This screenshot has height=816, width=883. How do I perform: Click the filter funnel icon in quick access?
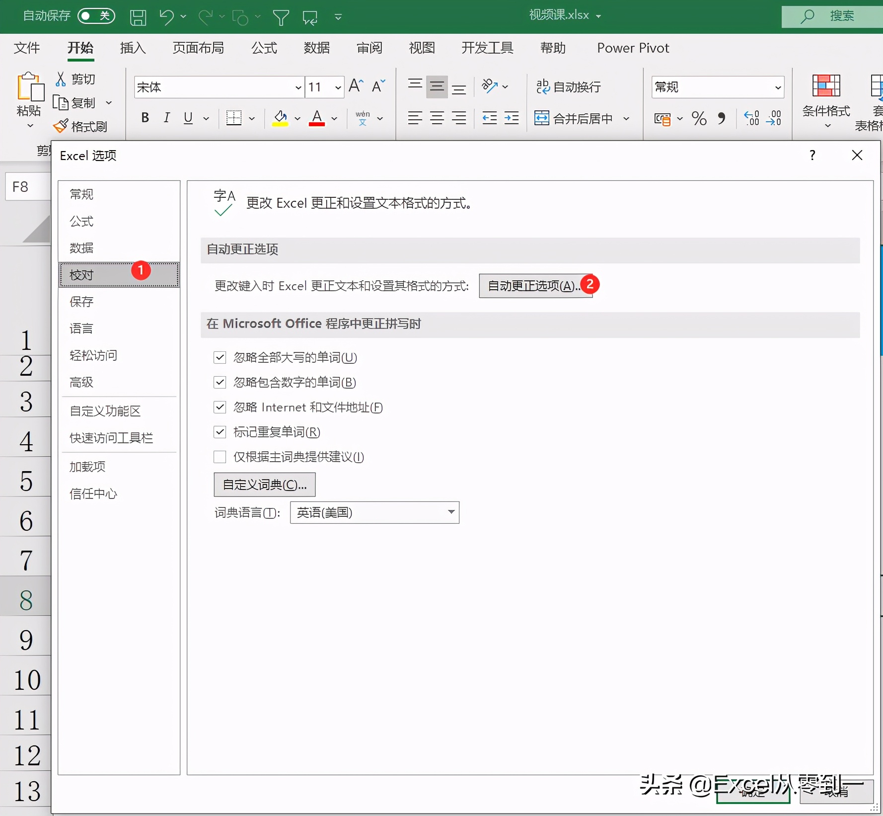[281, 18]
